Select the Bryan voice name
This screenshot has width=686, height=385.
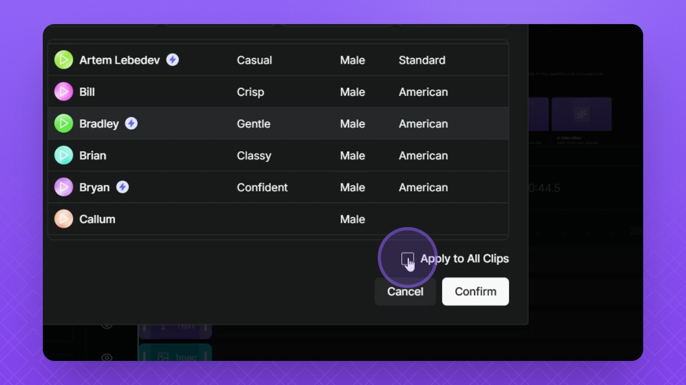[95, 187]
